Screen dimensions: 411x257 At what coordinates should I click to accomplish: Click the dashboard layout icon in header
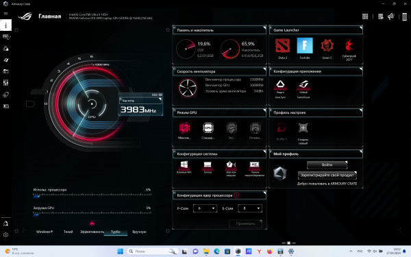(365, 16)
